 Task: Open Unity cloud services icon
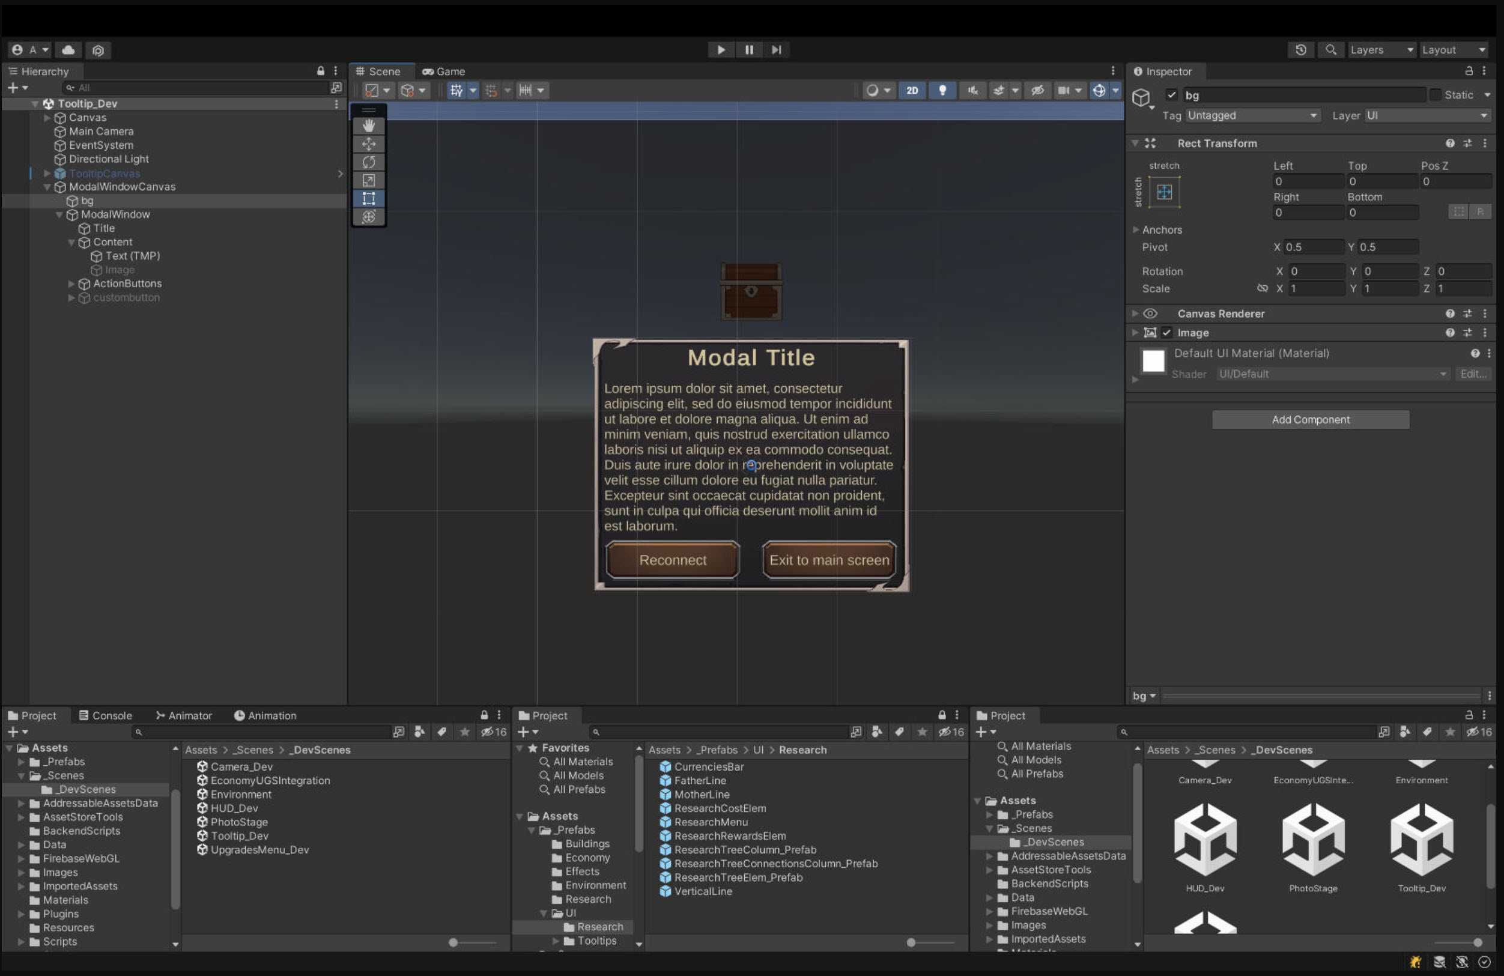tap(68, 50)
